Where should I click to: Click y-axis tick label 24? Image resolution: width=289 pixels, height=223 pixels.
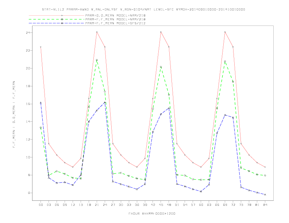(x=28, y=32)
